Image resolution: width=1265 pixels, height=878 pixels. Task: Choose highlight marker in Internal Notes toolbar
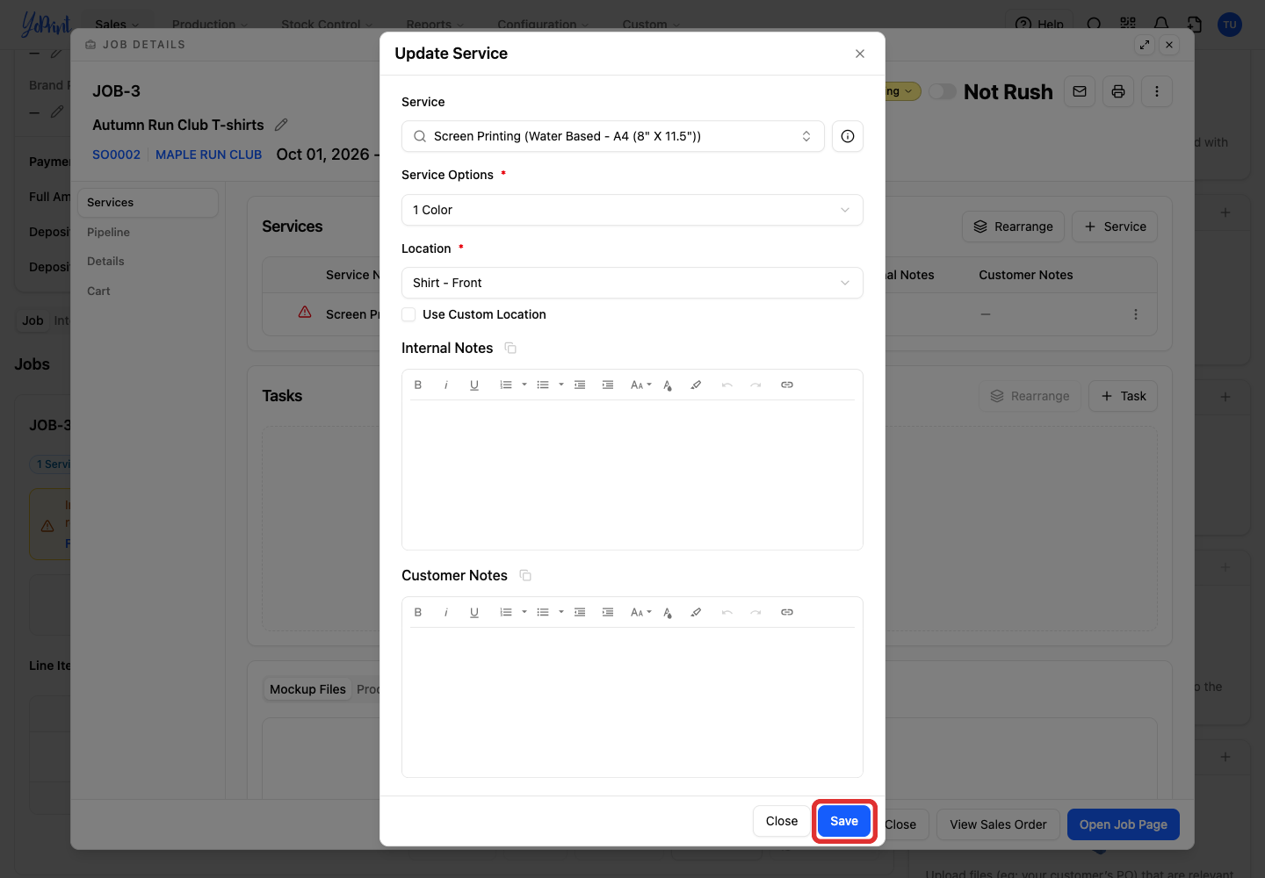pos(696,385)
